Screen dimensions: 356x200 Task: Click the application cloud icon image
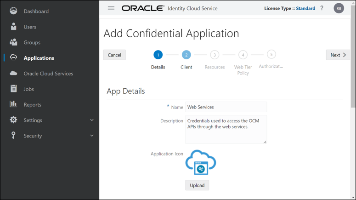tap(201, 162)
